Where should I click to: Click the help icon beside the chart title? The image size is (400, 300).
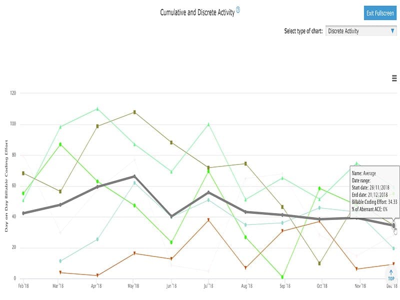click(x=238, y=10)
